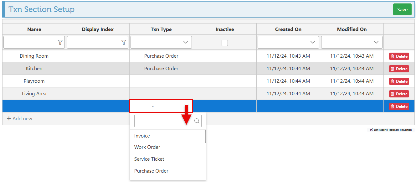Open the Txn Type filter dropdown
The height and width of the screenshot is (182, 416).
coord(185,42)
